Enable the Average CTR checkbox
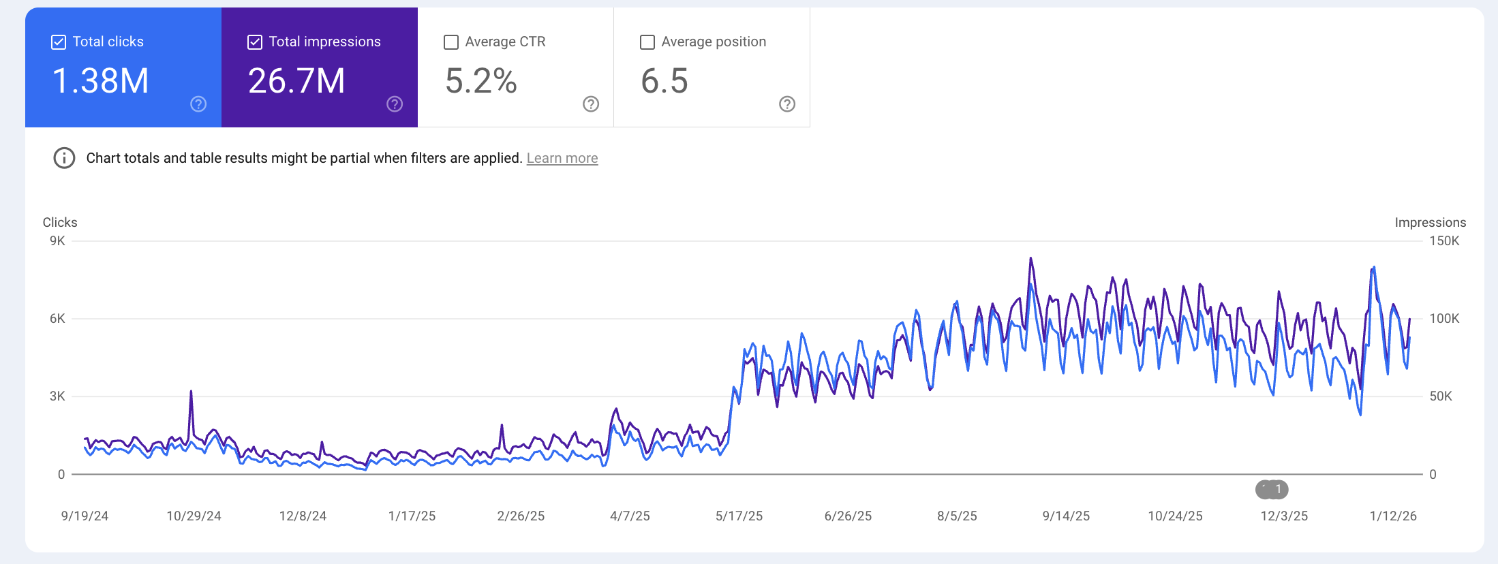Image resolution: width=1498 pixels, height=564 pixels. tap(451, 42)
